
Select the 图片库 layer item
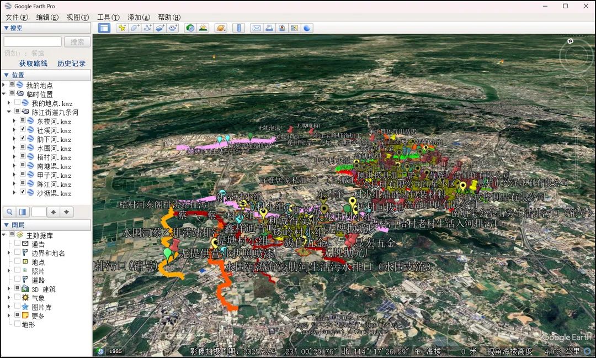pos(41,307)
